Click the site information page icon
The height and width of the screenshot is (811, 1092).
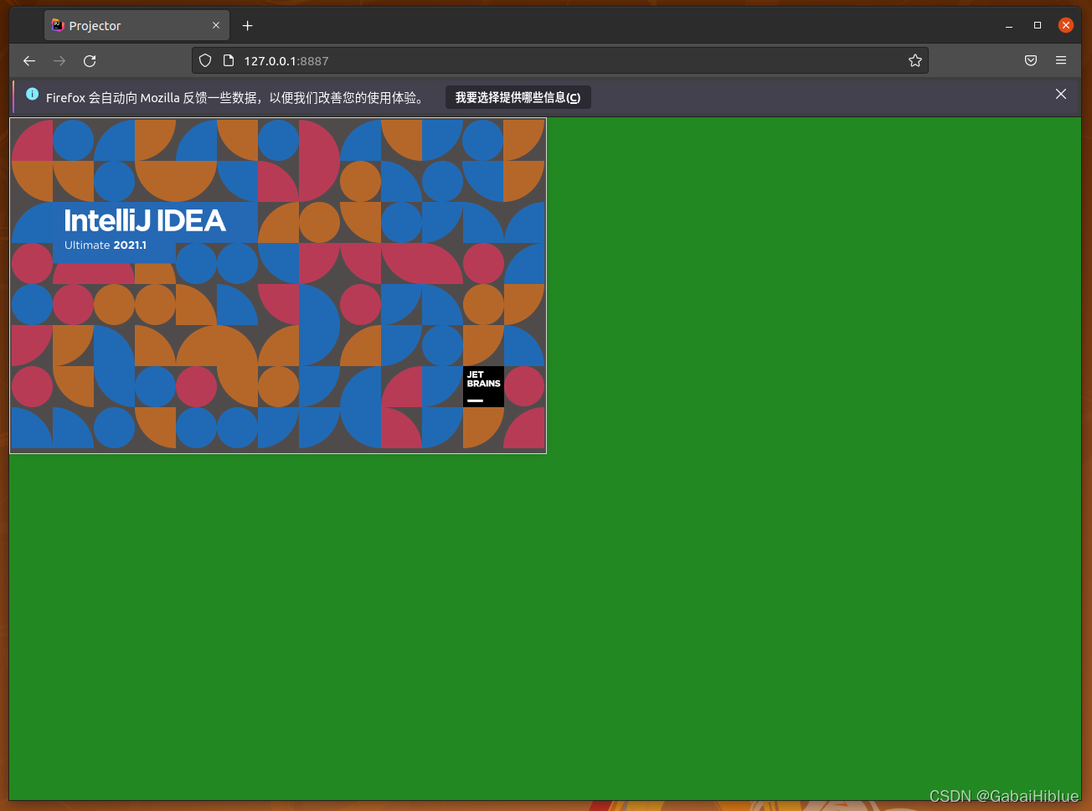coord(228,60)
